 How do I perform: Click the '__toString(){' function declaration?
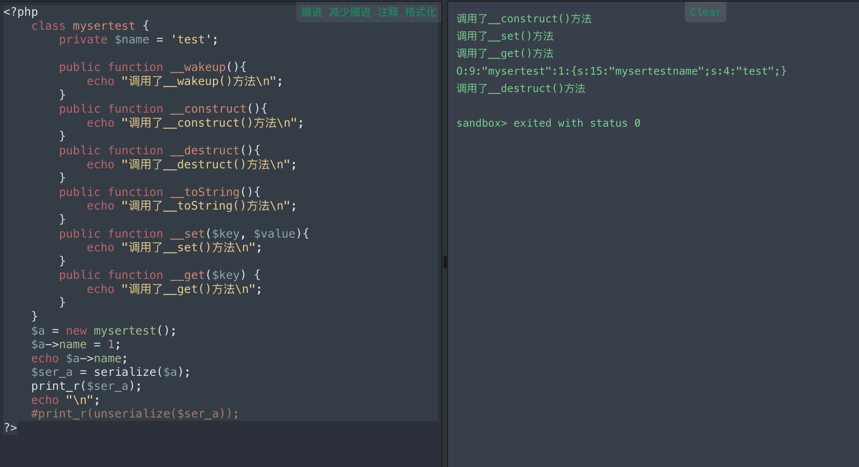tap(160, 192)
